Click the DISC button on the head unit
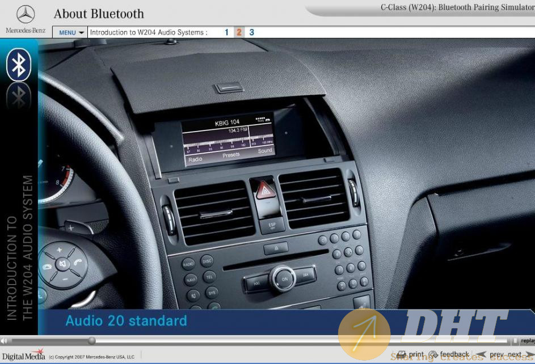 tap(207, 261)
